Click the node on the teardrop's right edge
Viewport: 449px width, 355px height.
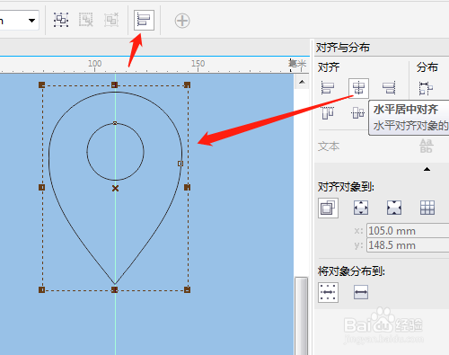180,164
